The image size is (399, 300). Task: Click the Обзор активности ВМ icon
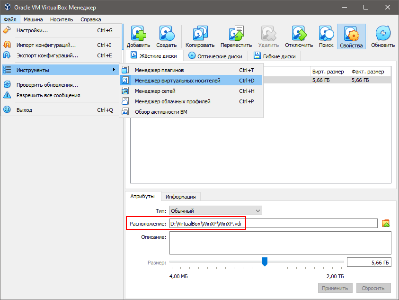[125, 112]
